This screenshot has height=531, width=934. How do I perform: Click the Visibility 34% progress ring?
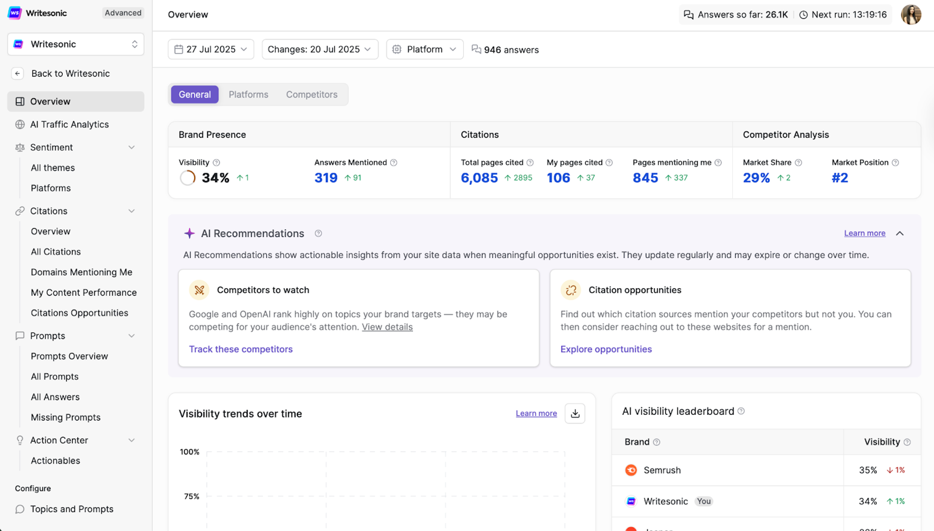click(187, 178)
